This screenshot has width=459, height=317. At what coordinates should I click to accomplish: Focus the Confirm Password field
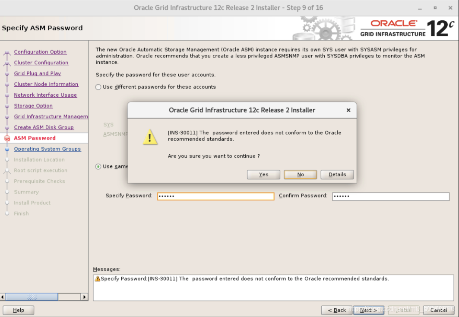click(x=391, y=197)
